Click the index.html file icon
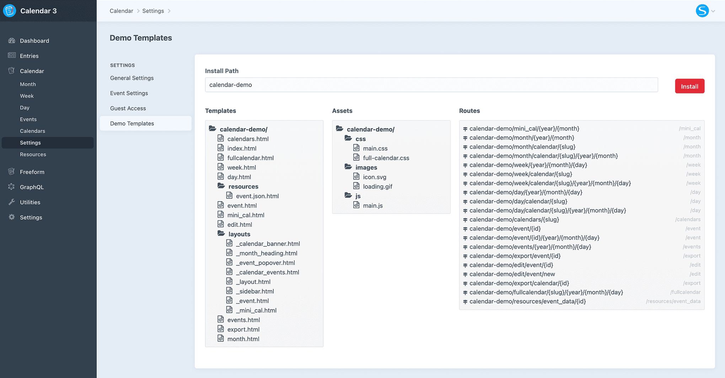 (221, 148)
